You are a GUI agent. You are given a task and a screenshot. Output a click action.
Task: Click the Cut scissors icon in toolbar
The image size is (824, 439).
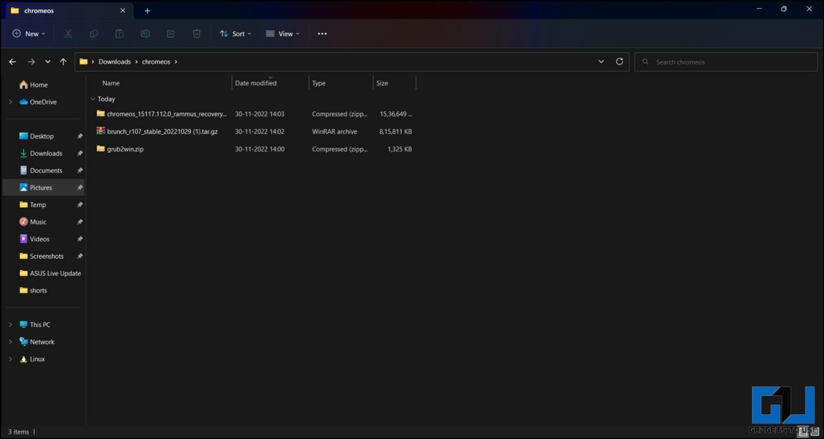(x=68, y=34)
